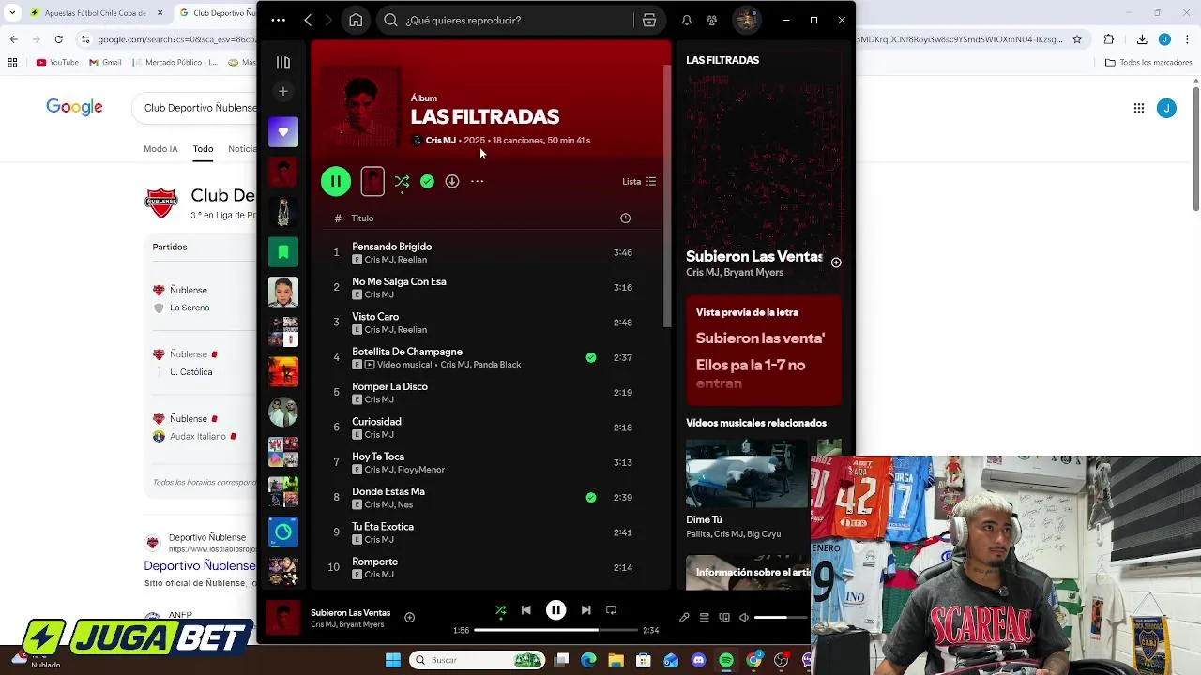Open the Lista view options dropdown
Viewport: 1201px width, 675px height.
(639, 181)
